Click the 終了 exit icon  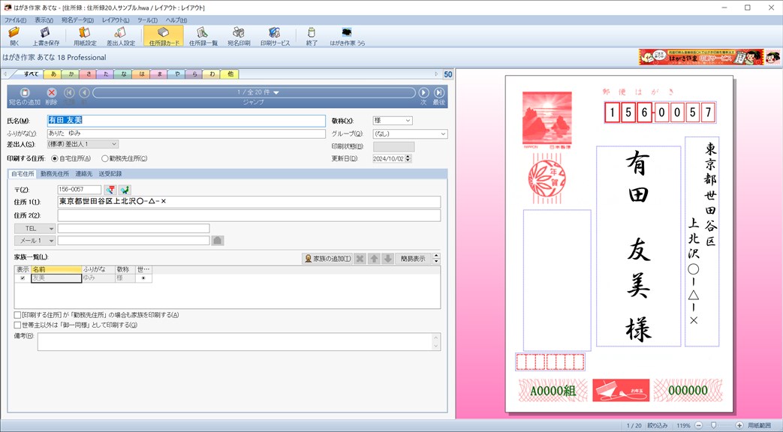coord(312,36)
